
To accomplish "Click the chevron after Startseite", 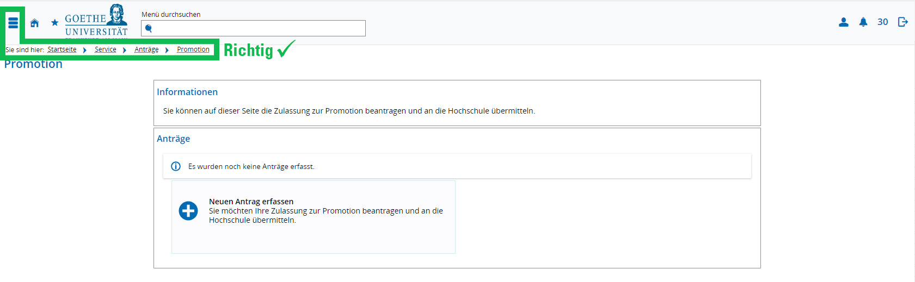I will pos(85,50).
